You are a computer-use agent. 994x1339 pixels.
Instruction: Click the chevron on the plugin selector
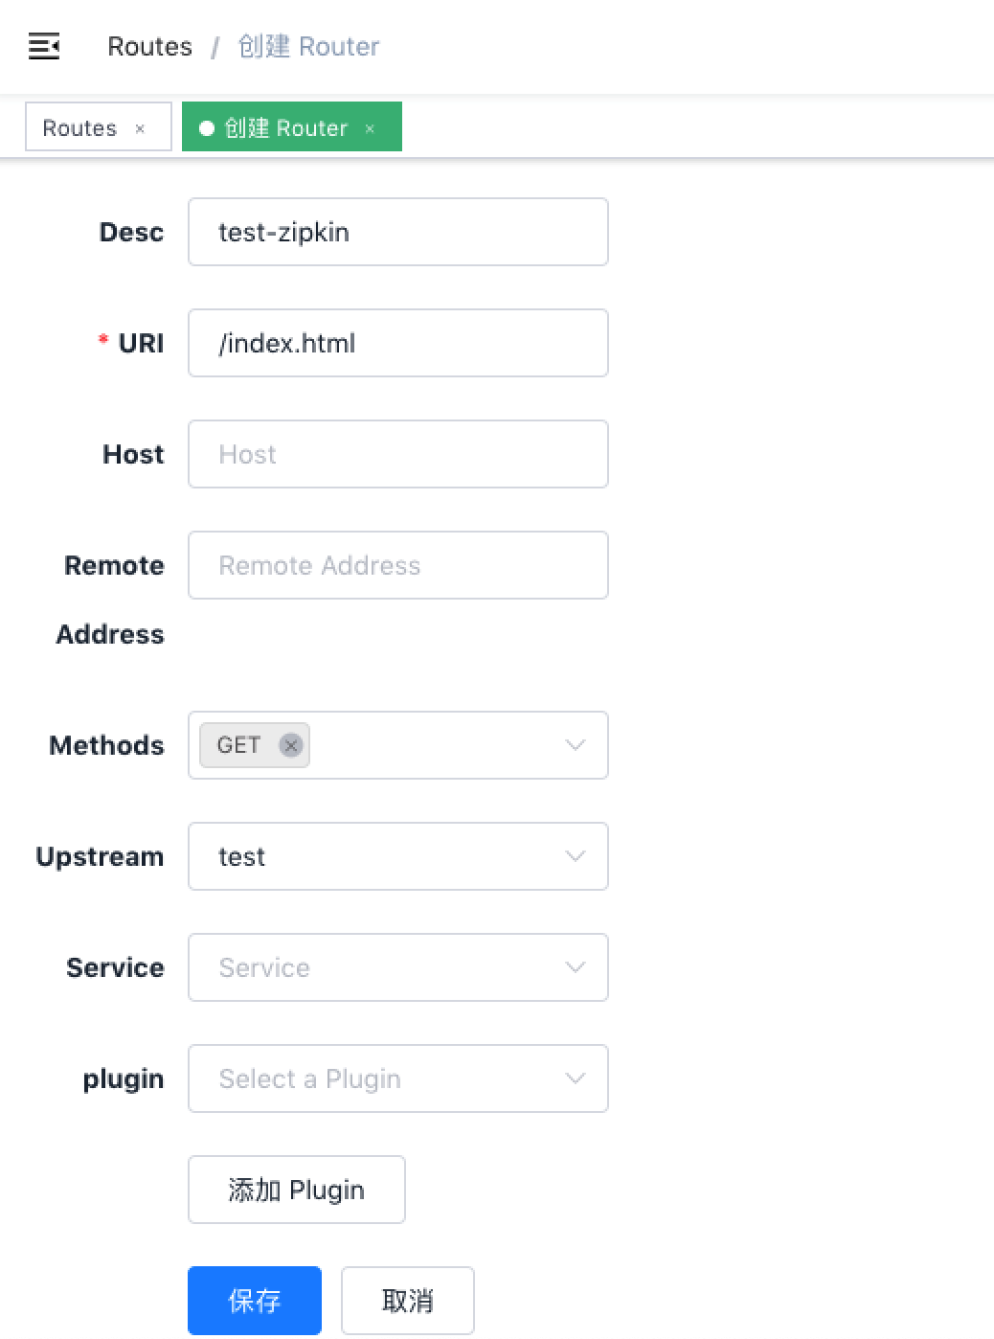coord(575,1078)
